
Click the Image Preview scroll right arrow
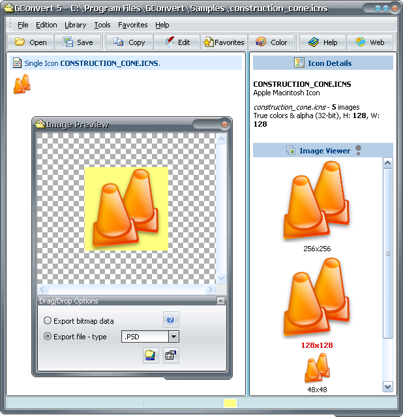[x=210, y=289]
